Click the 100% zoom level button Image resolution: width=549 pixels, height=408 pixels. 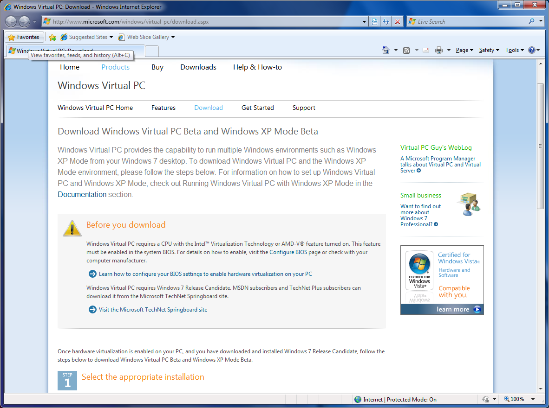pos(514,399)
